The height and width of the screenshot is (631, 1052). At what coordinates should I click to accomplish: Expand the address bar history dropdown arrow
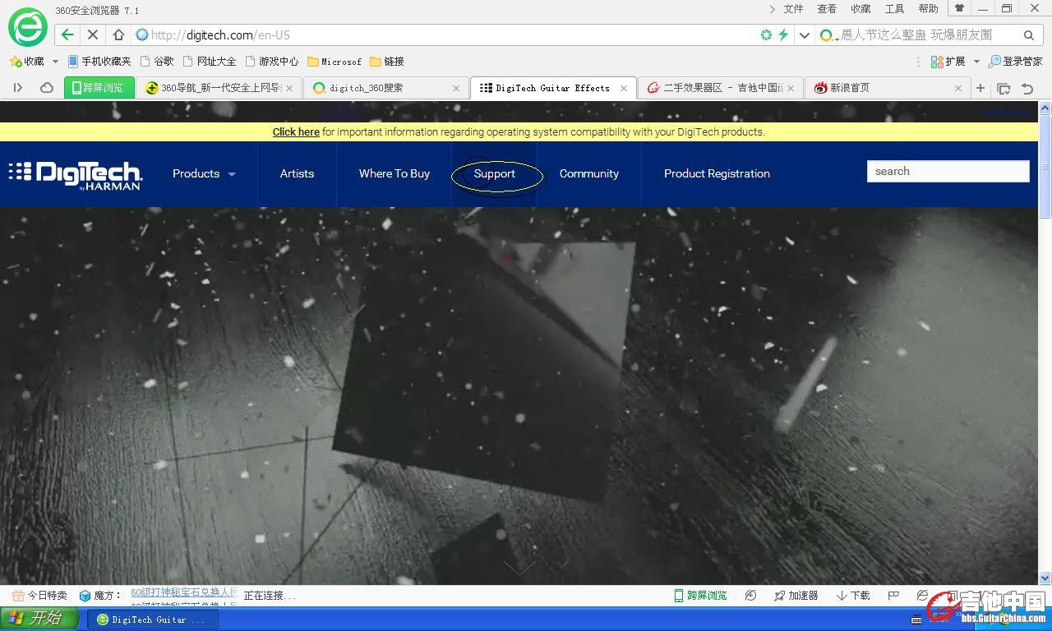point(805,35)
